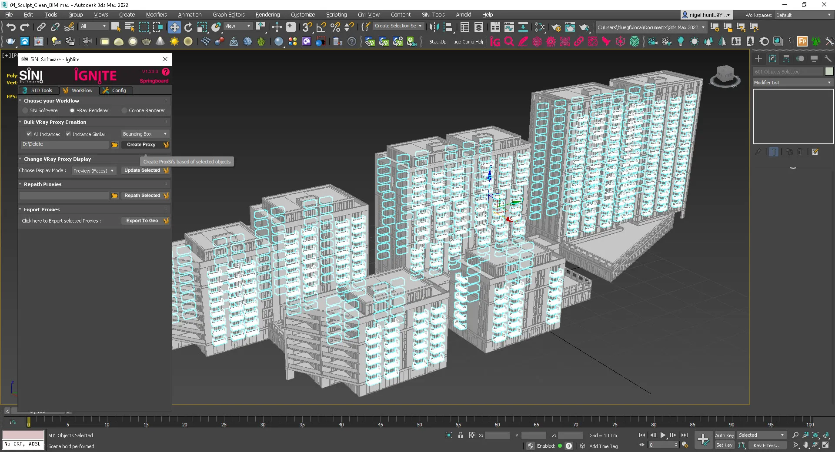Click the IgNite help question mark icon
Viewport: 835px width, 452px height.
coord(166,72)
